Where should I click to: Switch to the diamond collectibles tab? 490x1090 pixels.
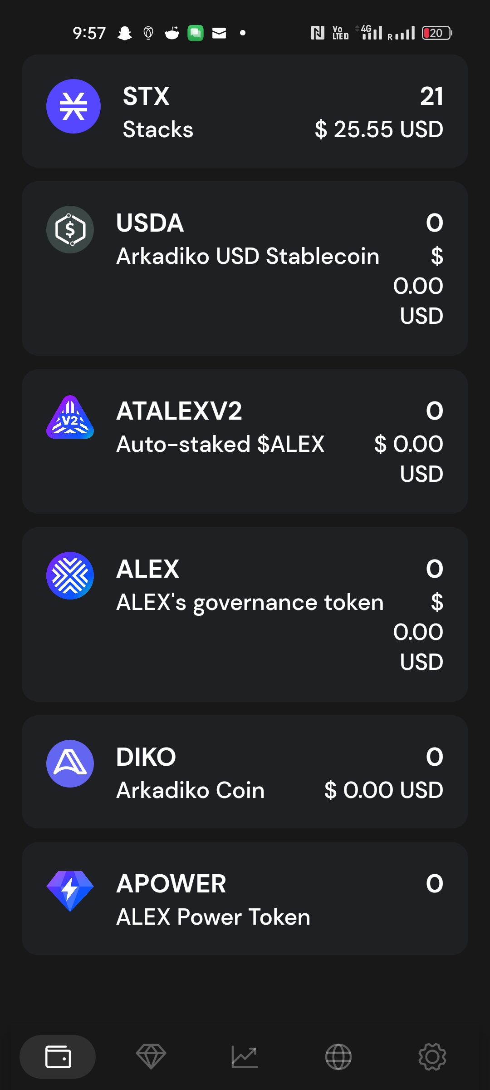coord(151,1057)
